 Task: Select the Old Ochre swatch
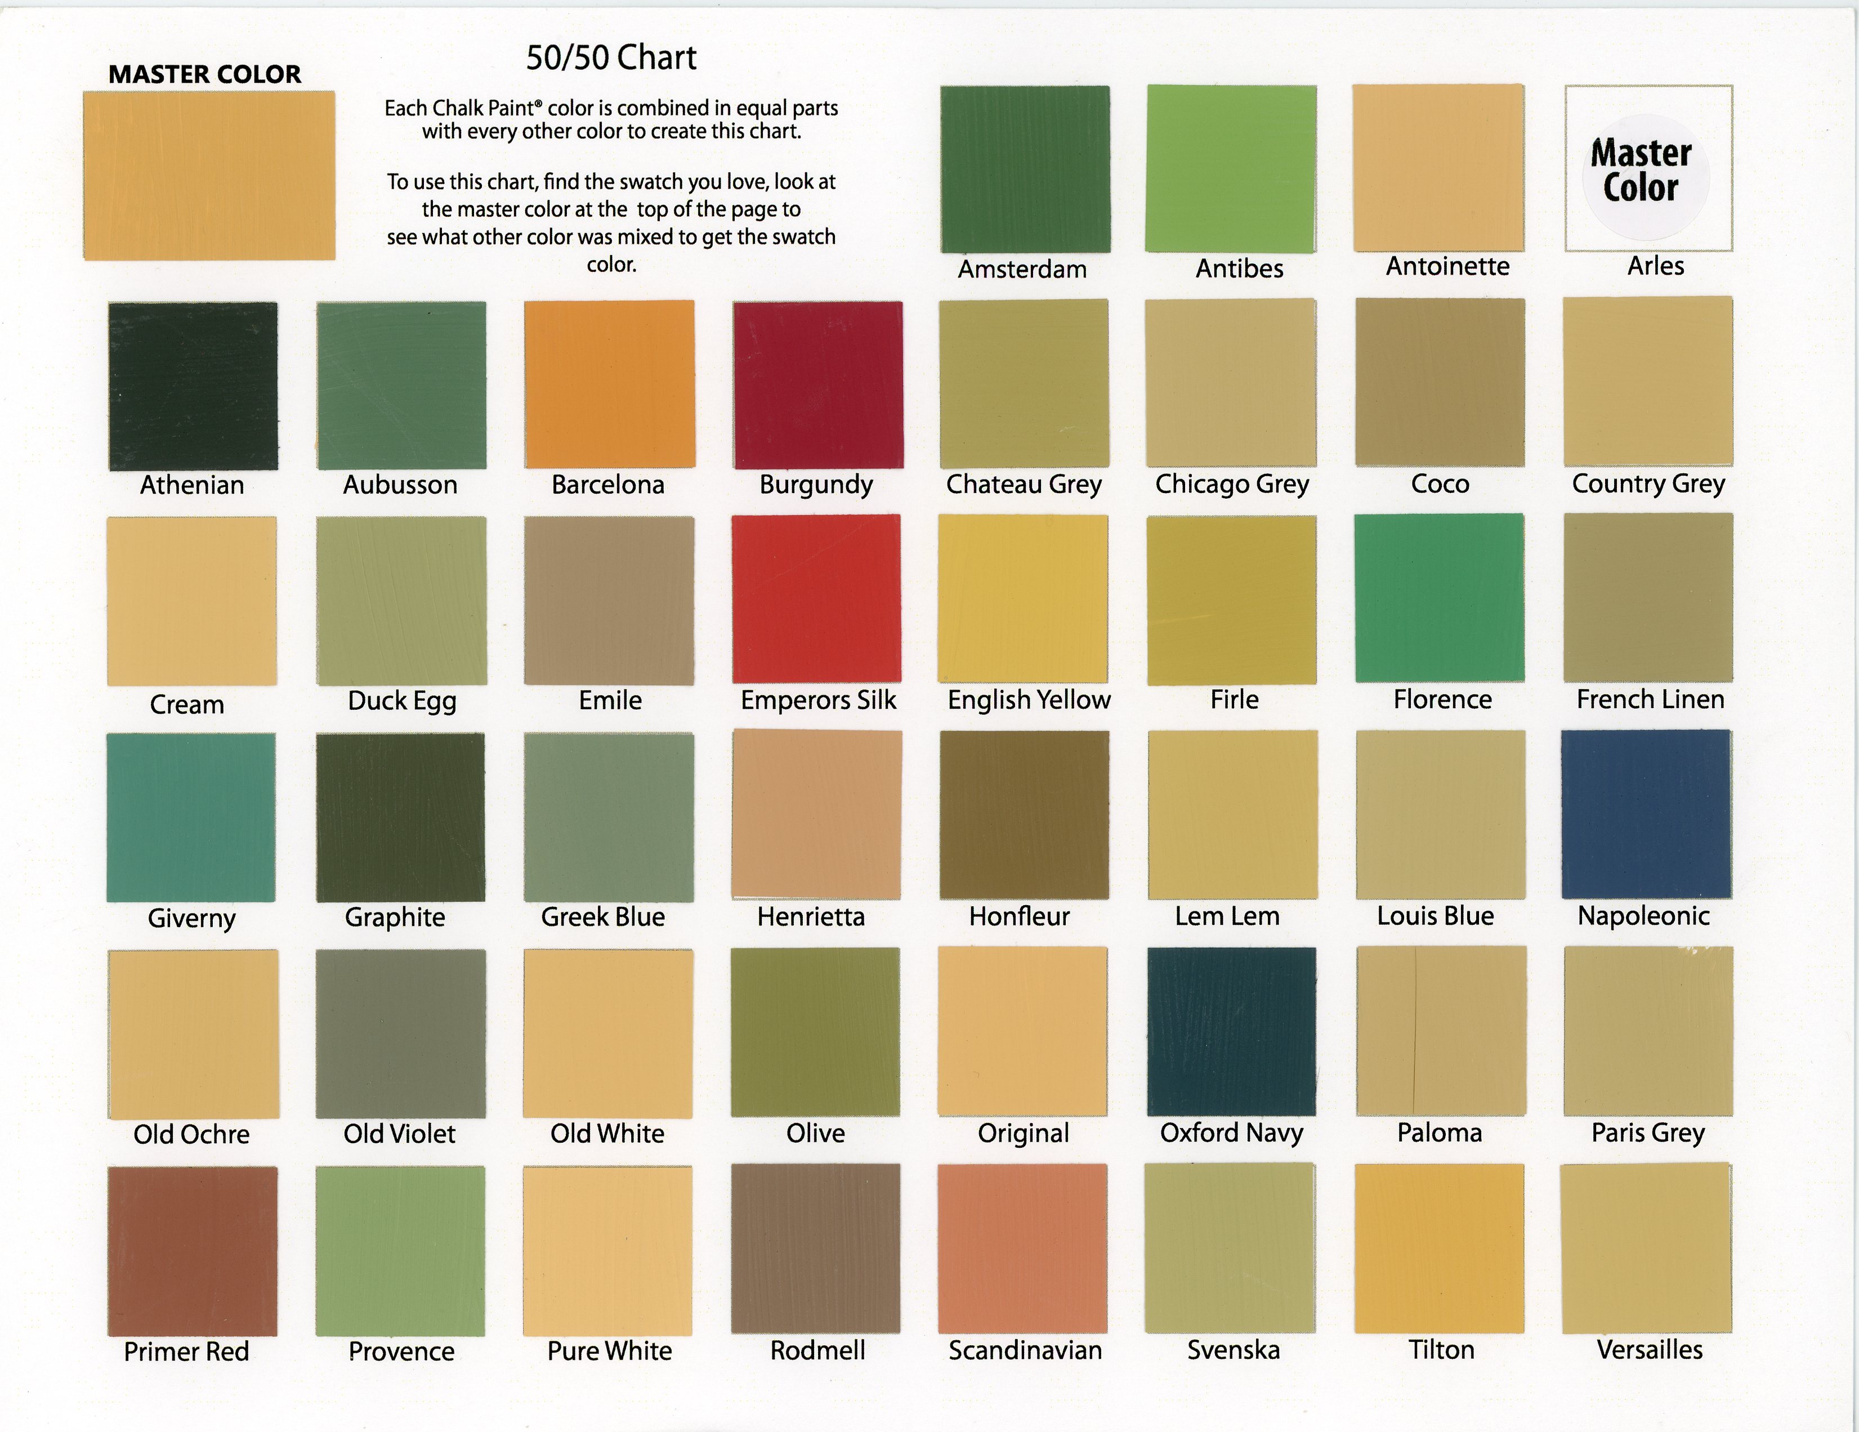[x=194, y=1035]
